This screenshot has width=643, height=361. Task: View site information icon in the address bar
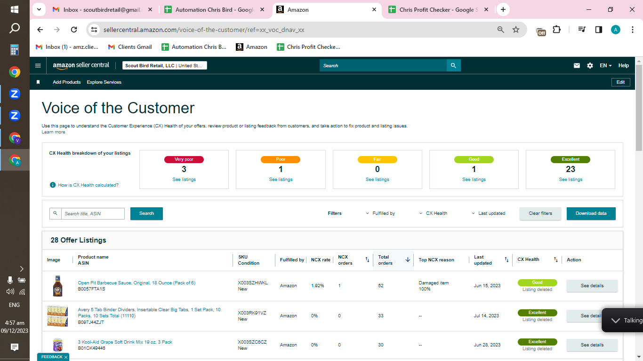(94, 30)
